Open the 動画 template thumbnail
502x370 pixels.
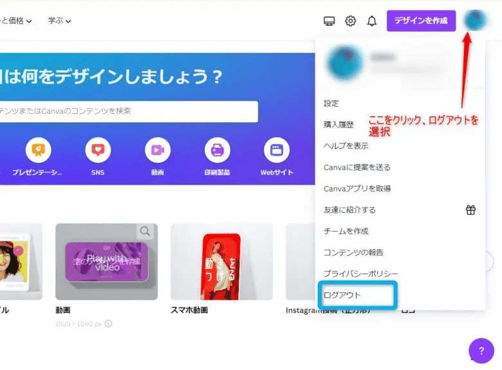[x=106, y=261]
